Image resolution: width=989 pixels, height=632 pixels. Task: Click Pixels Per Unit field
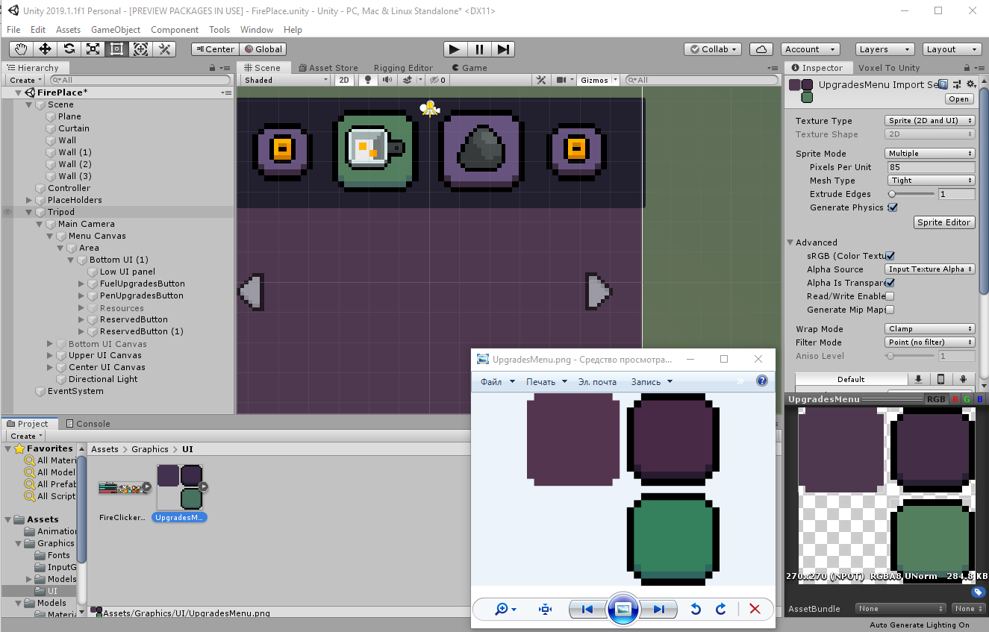pyautogui.click(x=930, y=167)
